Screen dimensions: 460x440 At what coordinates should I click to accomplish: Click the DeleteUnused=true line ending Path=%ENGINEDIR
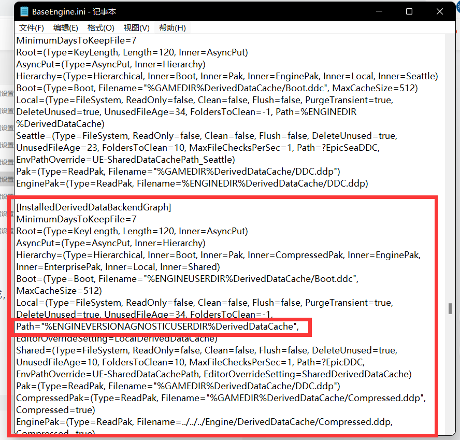click(186, 112)
